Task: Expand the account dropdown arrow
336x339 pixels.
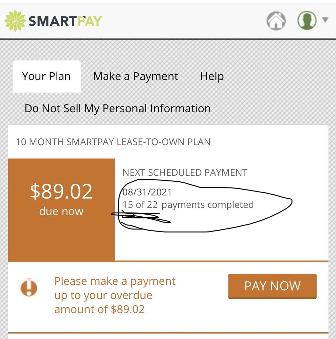Action: tap(325, 20)
